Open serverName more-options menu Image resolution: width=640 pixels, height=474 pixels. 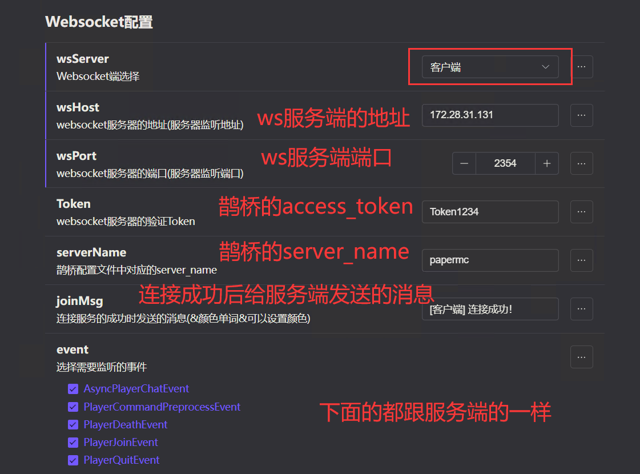(x=581, y=260)
